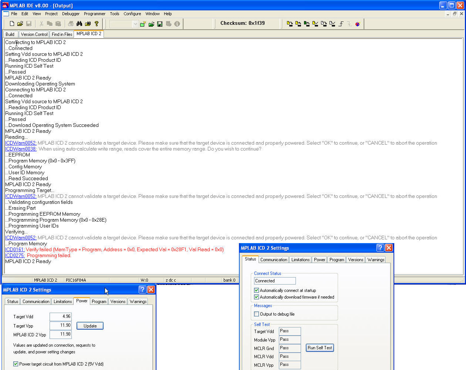
Task: Click the Target Vdd value field
Action: point(60,317)
